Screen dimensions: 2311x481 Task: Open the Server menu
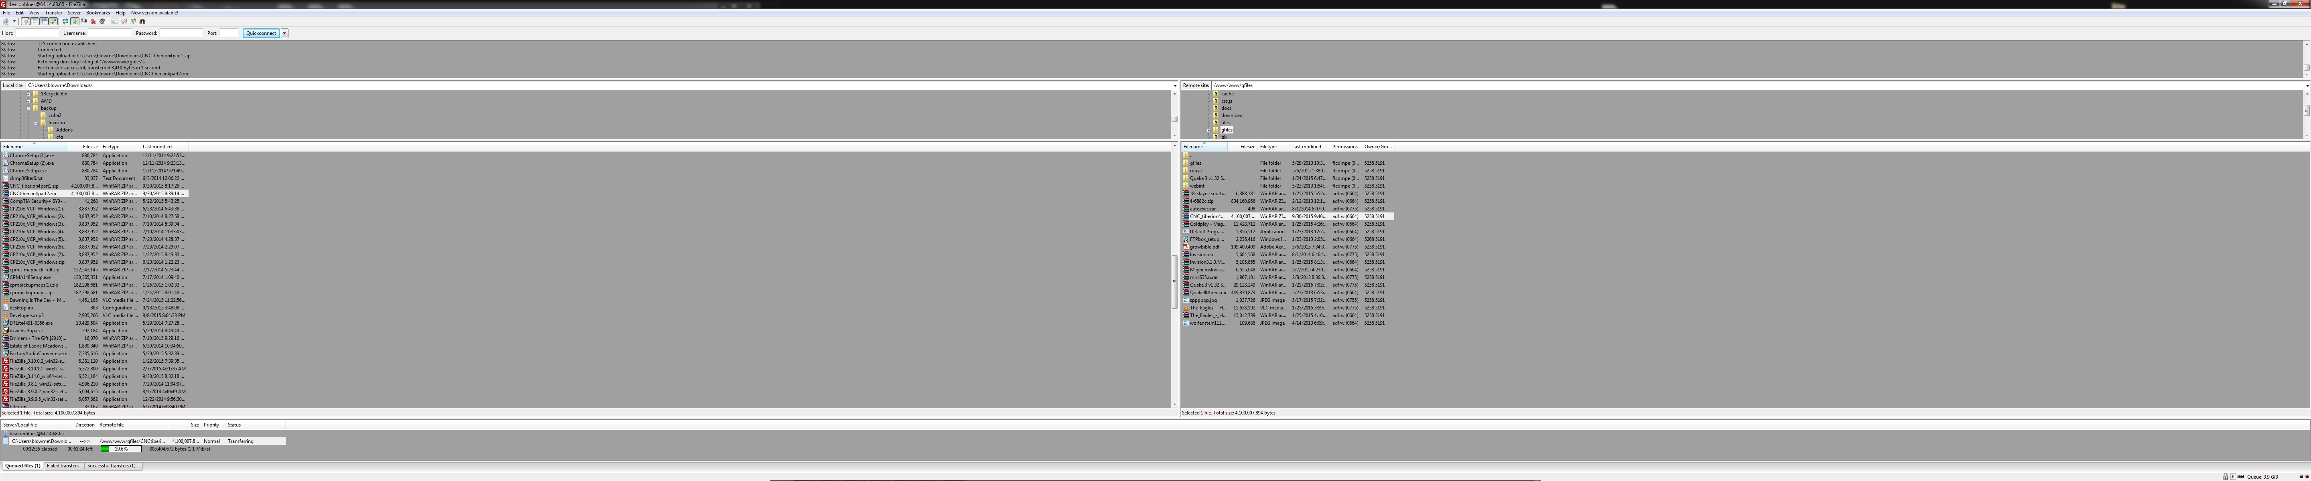click(x=75, y=12)
